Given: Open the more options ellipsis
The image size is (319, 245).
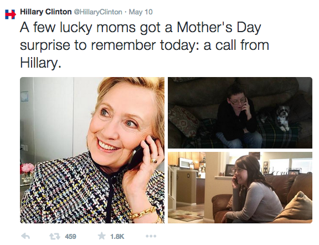Looking at the screenshot, I should point(151,236).
